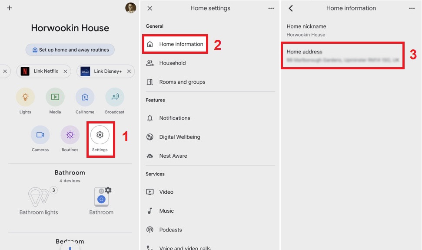This screenshot has height=250, width=422.
Task: Tap the Bathroom room heading
Action: click(x=70, y=172)
